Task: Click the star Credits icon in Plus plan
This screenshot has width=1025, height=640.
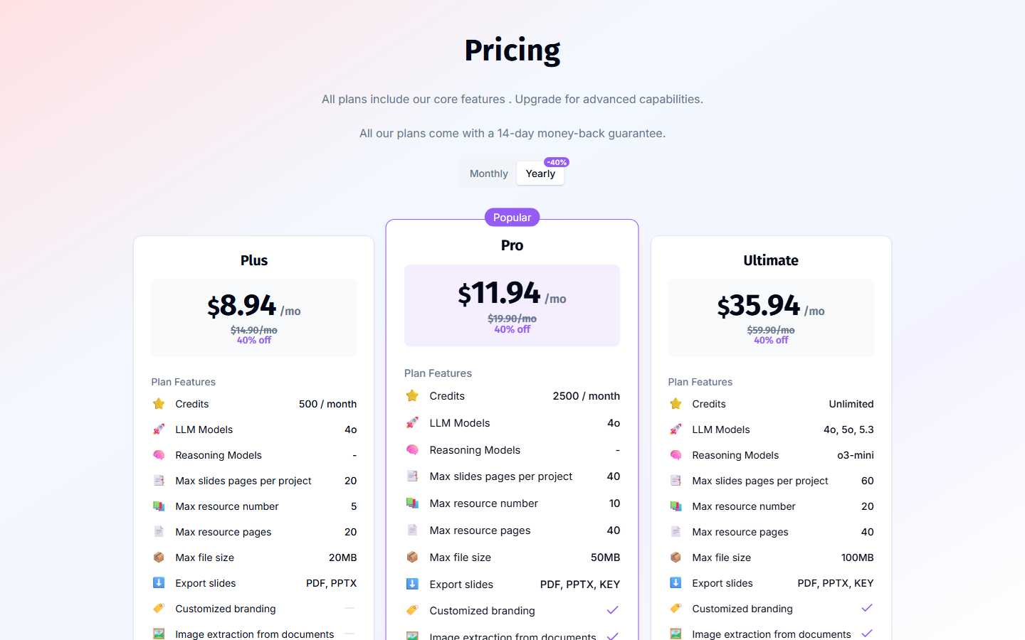Action: tap(159, 404)
